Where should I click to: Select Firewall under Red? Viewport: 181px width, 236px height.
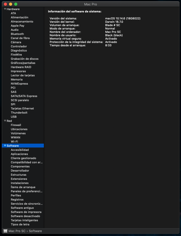(x=16, y=125)
